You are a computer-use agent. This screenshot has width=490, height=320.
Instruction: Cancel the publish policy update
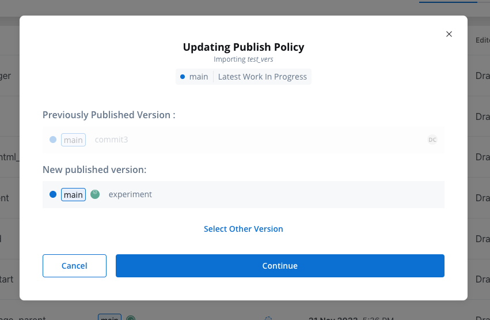74,266
